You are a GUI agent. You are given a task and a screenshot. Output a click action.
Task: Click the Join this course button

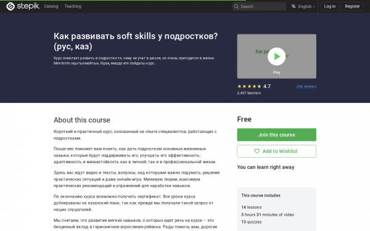276,134
